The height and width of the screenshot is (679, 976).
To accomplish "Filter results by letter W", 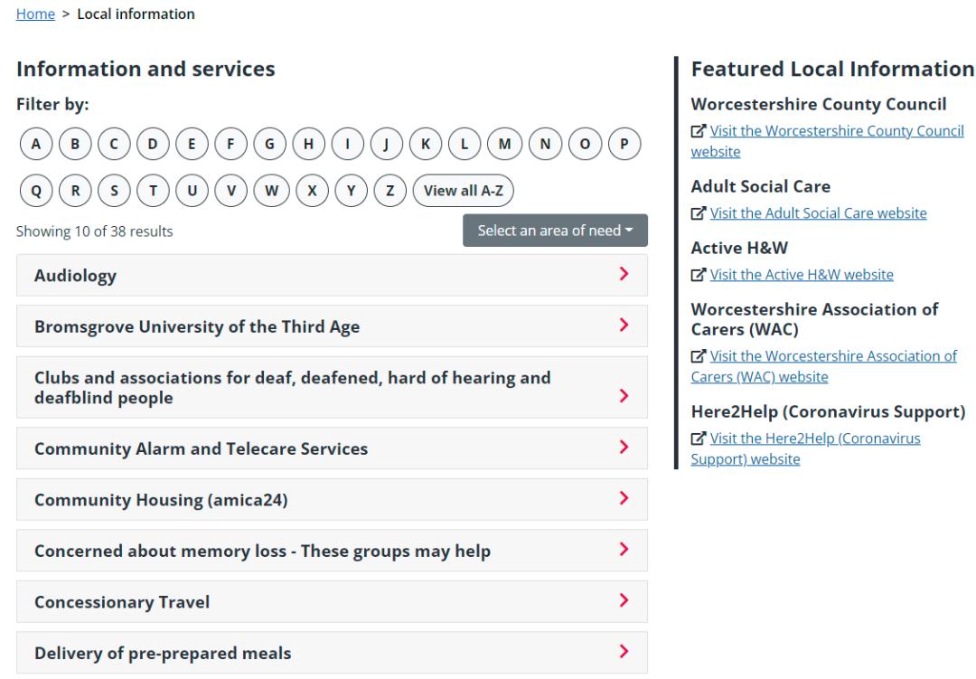I will tap(271, 191).
